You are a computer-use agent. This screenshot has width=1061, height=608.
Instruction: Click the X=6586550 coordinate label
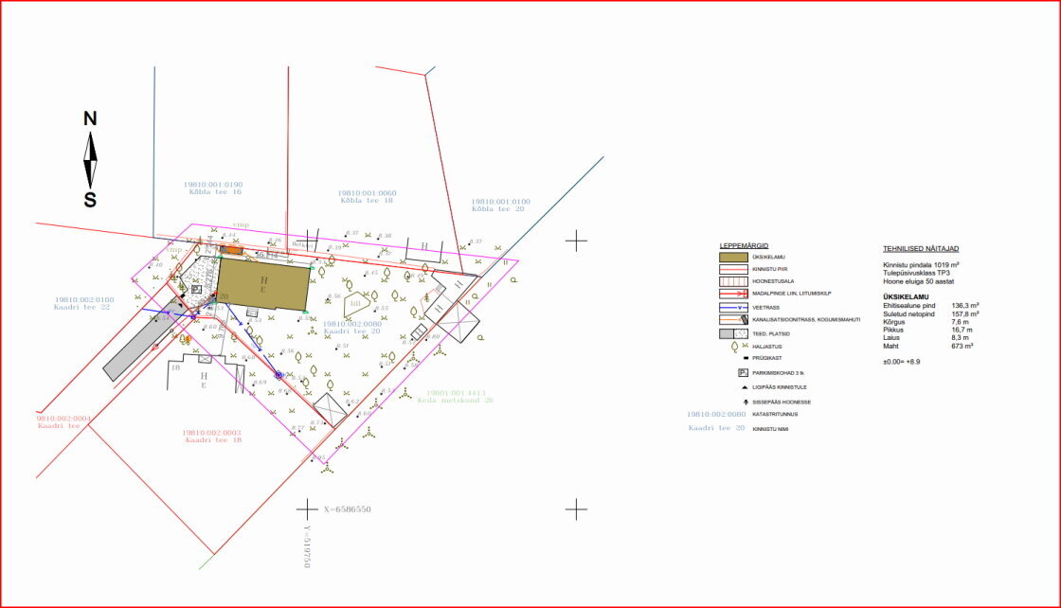(x=347, y=510)
